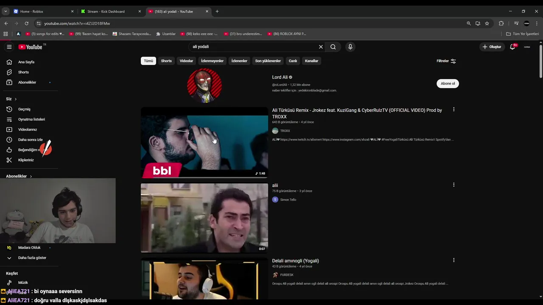This screenshot has width=543, height=305.
Task: Click the Simon Tello channel avatar
Action: 275,200
